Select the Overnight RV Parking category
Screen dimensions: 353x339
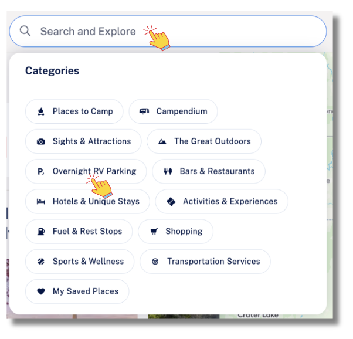tap(86, 171)
